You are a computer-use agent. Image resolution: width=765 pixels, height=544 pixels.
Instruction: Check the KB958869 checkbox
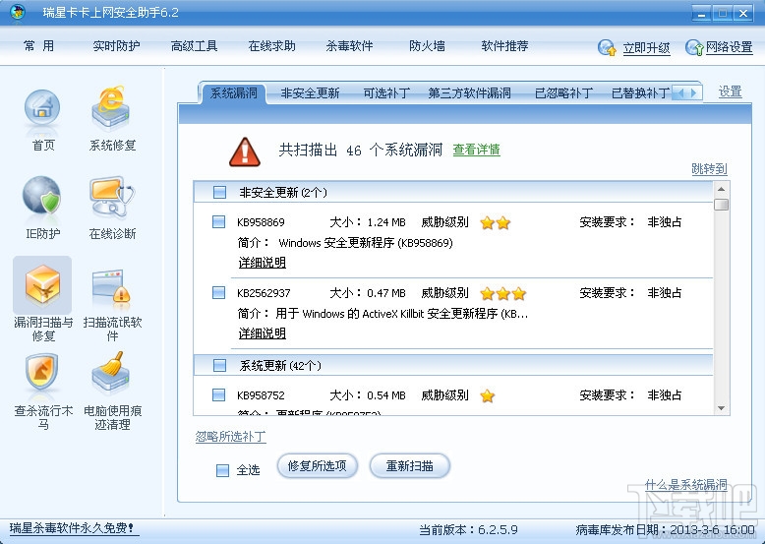[218, 222]
